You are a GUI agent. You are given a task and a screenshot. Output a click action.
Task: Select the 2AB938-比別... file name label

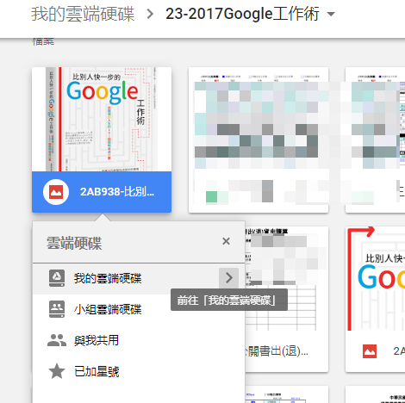[x=117, y=192]
